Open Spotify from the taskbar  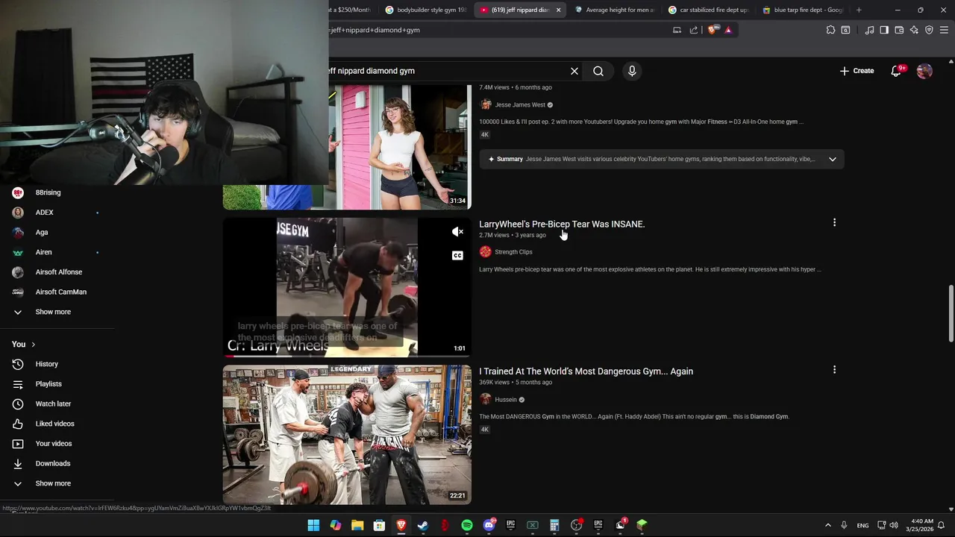click(x=467, y=525)
